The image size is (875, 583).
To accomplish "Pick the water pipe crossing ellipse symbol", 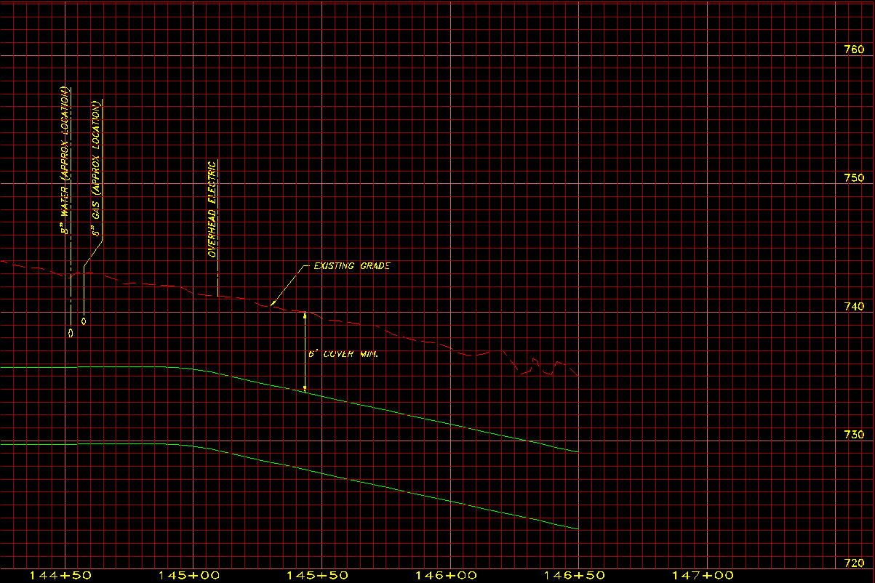I will (x=71, y=333).
